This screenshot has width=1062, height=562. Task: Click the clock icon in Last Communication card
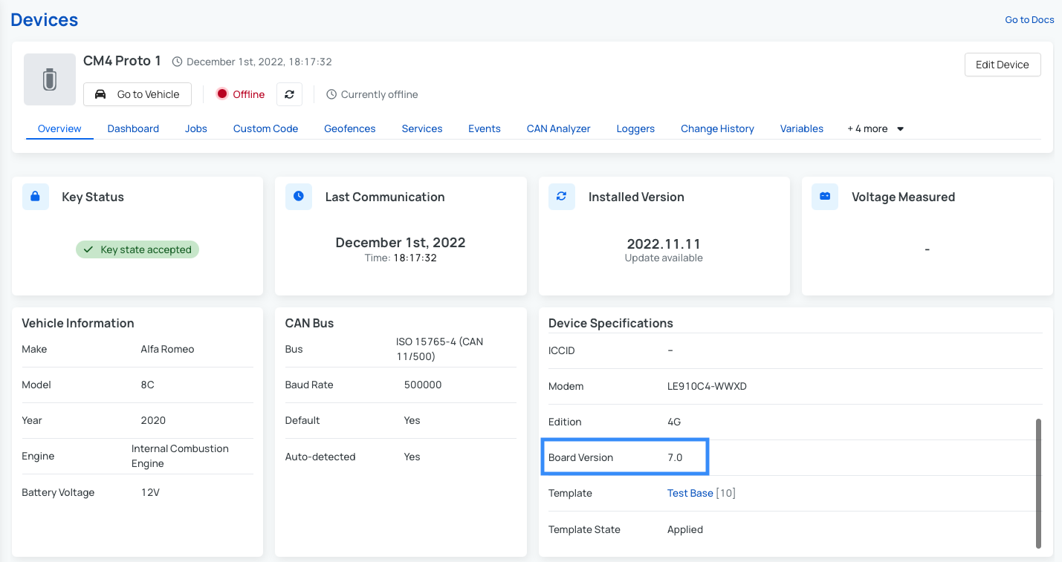click(299, 197)
